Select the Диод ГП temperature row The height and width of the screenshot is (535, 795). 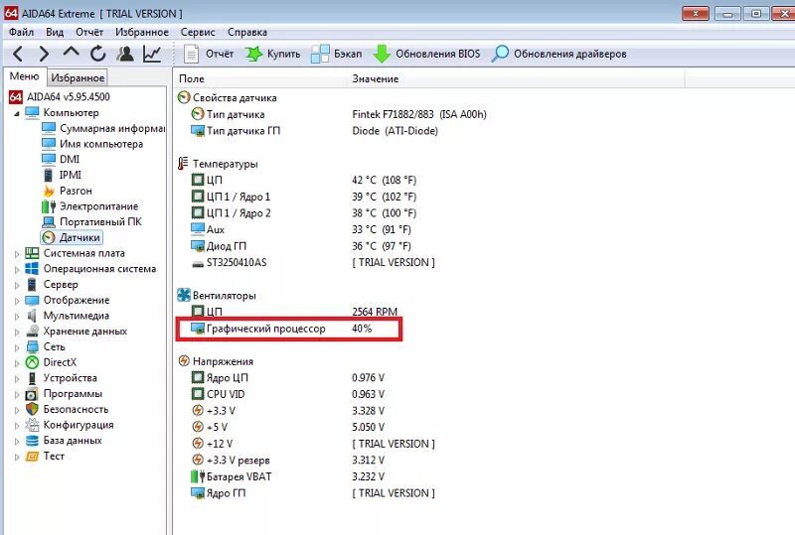point(301,246)
